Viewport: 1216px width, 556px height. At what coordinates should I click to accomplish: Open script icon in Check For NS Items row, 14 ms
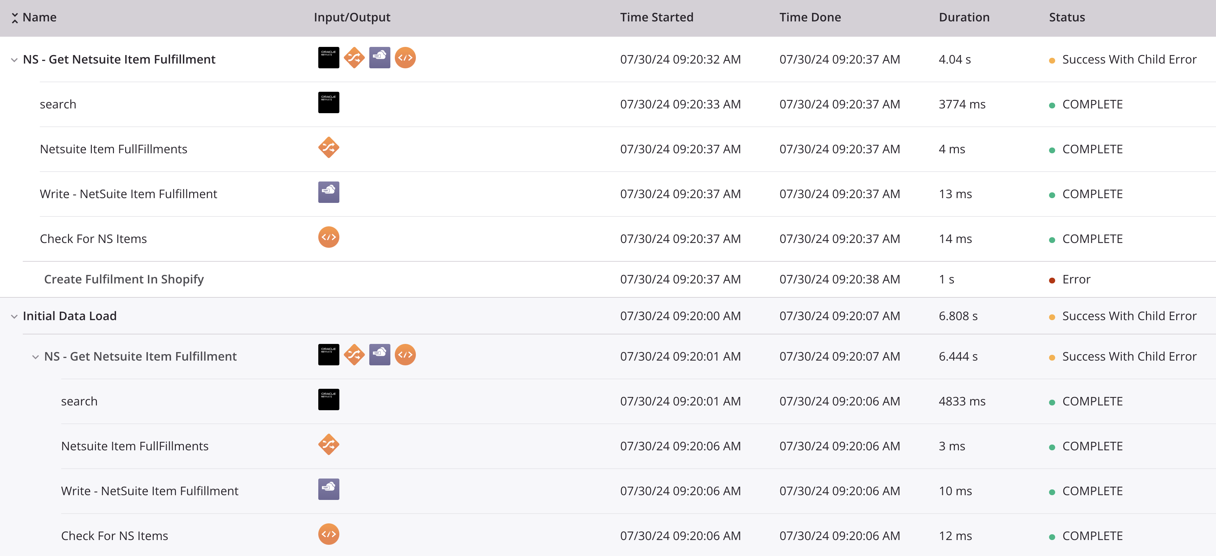point(328,237)
